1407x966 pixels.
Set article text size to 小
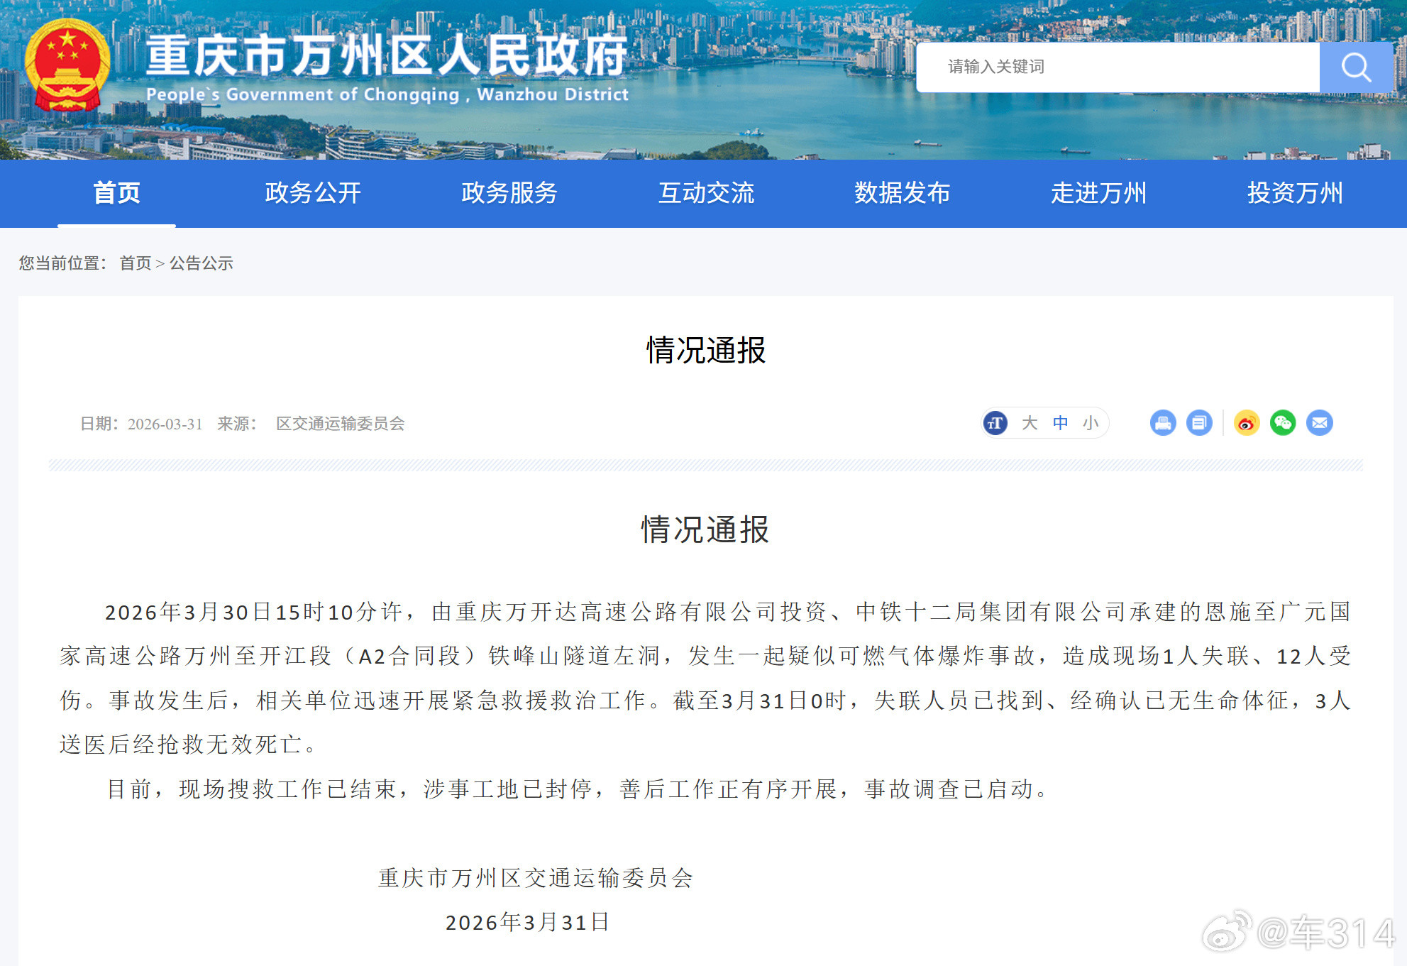coord(1091,423)
